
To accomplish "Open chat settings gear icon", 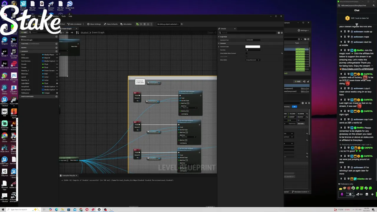I will point(372,194).
